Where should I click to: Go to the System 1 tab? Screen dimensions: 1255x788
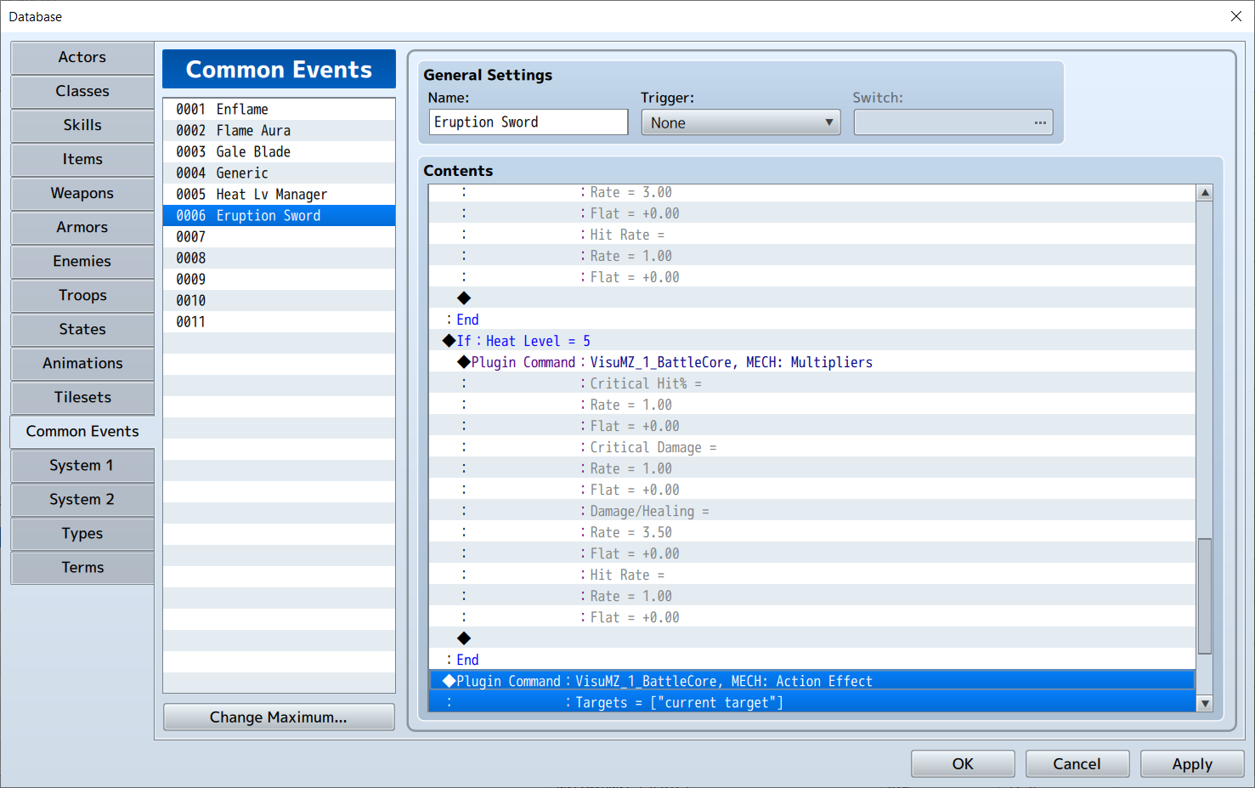(82, 465)
